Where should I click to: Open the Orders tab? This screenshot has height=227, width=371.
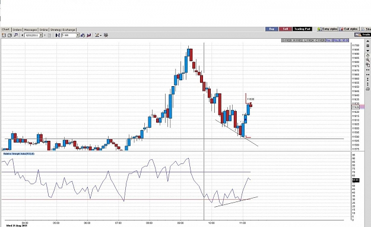[x=17, y=30]
